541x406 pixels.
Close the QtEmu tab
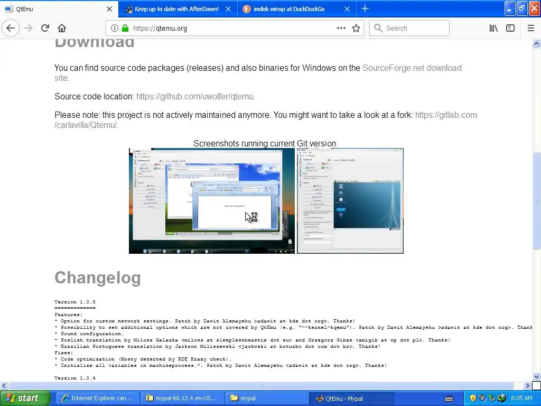point(109,9)
